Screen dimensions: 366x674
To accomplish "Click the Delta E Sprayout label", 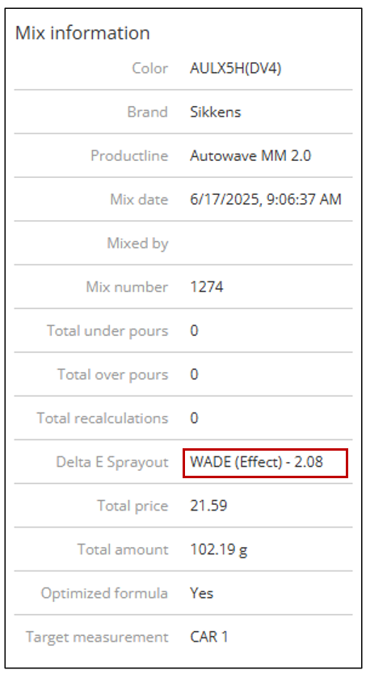I will coord(112,462).
